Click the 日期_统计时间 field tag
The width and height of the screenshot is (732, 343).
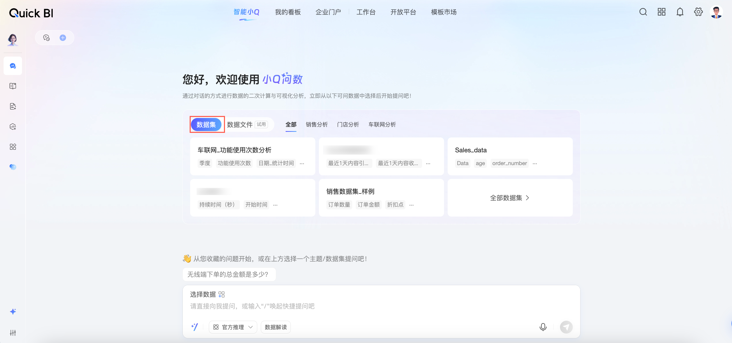pos(276,163)
